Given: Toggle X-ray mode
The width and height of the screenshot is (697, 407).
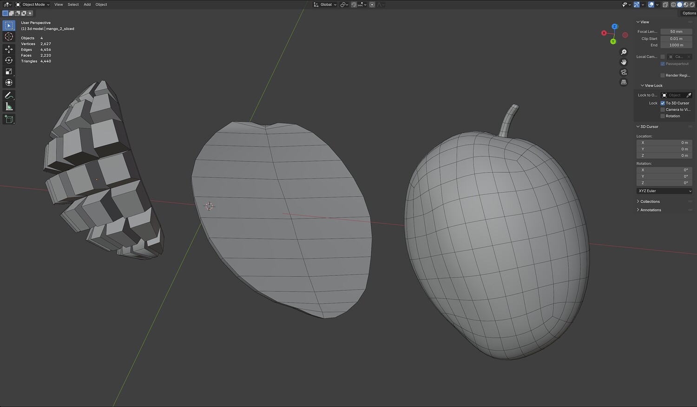Looking at the screenshot, I should [x=665, y=5].
